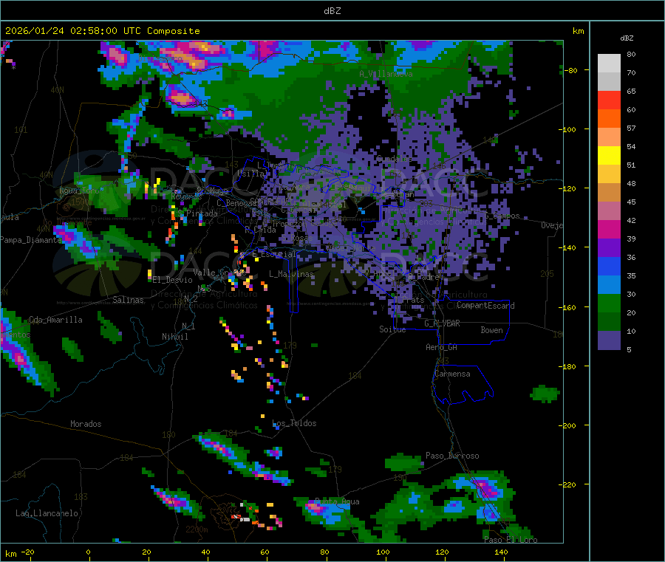Click the dBZ title at top

[x=332, y=11]
